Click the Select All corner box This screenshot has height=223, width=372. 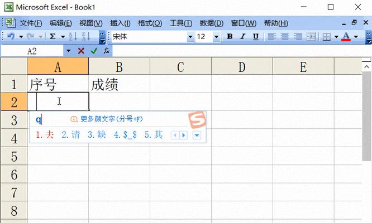coord(14,66)
